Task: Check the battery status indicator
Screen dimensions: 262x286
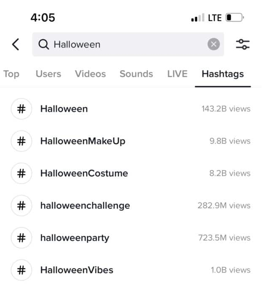Action: 235,18
